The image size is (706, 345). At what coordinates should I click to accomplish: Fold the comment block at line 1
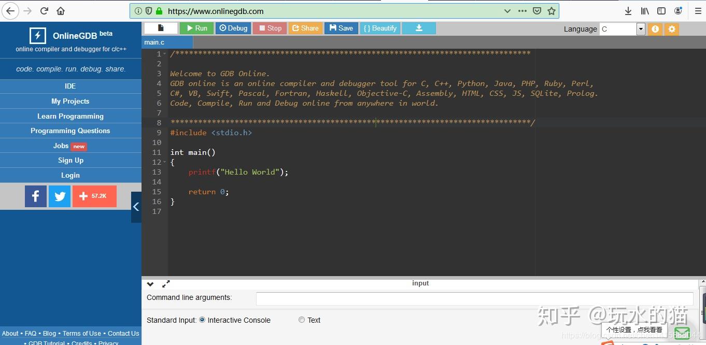(165, 54)
